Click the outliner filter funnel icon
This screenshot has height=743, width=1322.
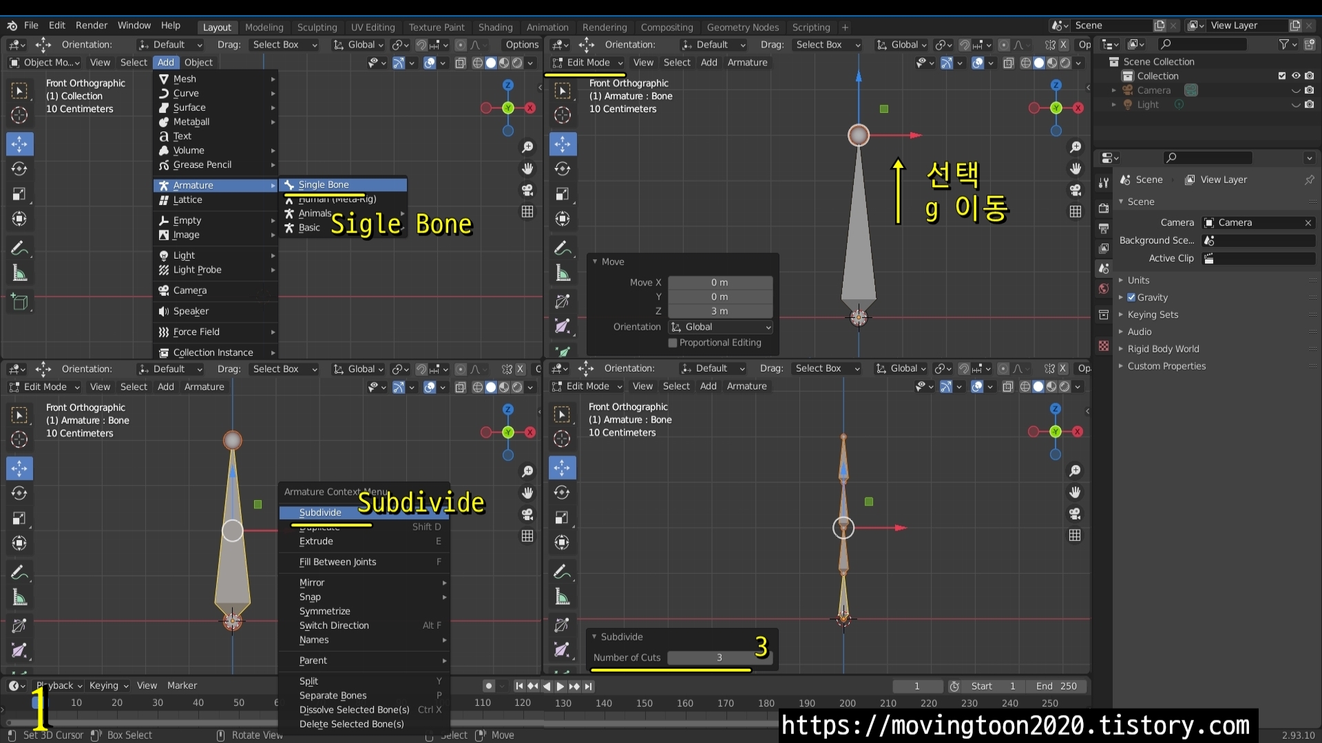(1284, 44)
